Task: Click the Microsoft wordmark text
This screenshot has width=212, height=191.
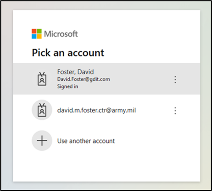Action: point(61,34)
